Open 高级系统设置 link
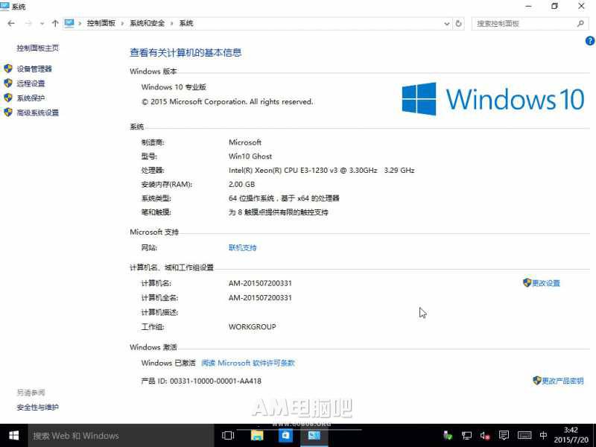596x447 pixels. click(x=38, y=112)
